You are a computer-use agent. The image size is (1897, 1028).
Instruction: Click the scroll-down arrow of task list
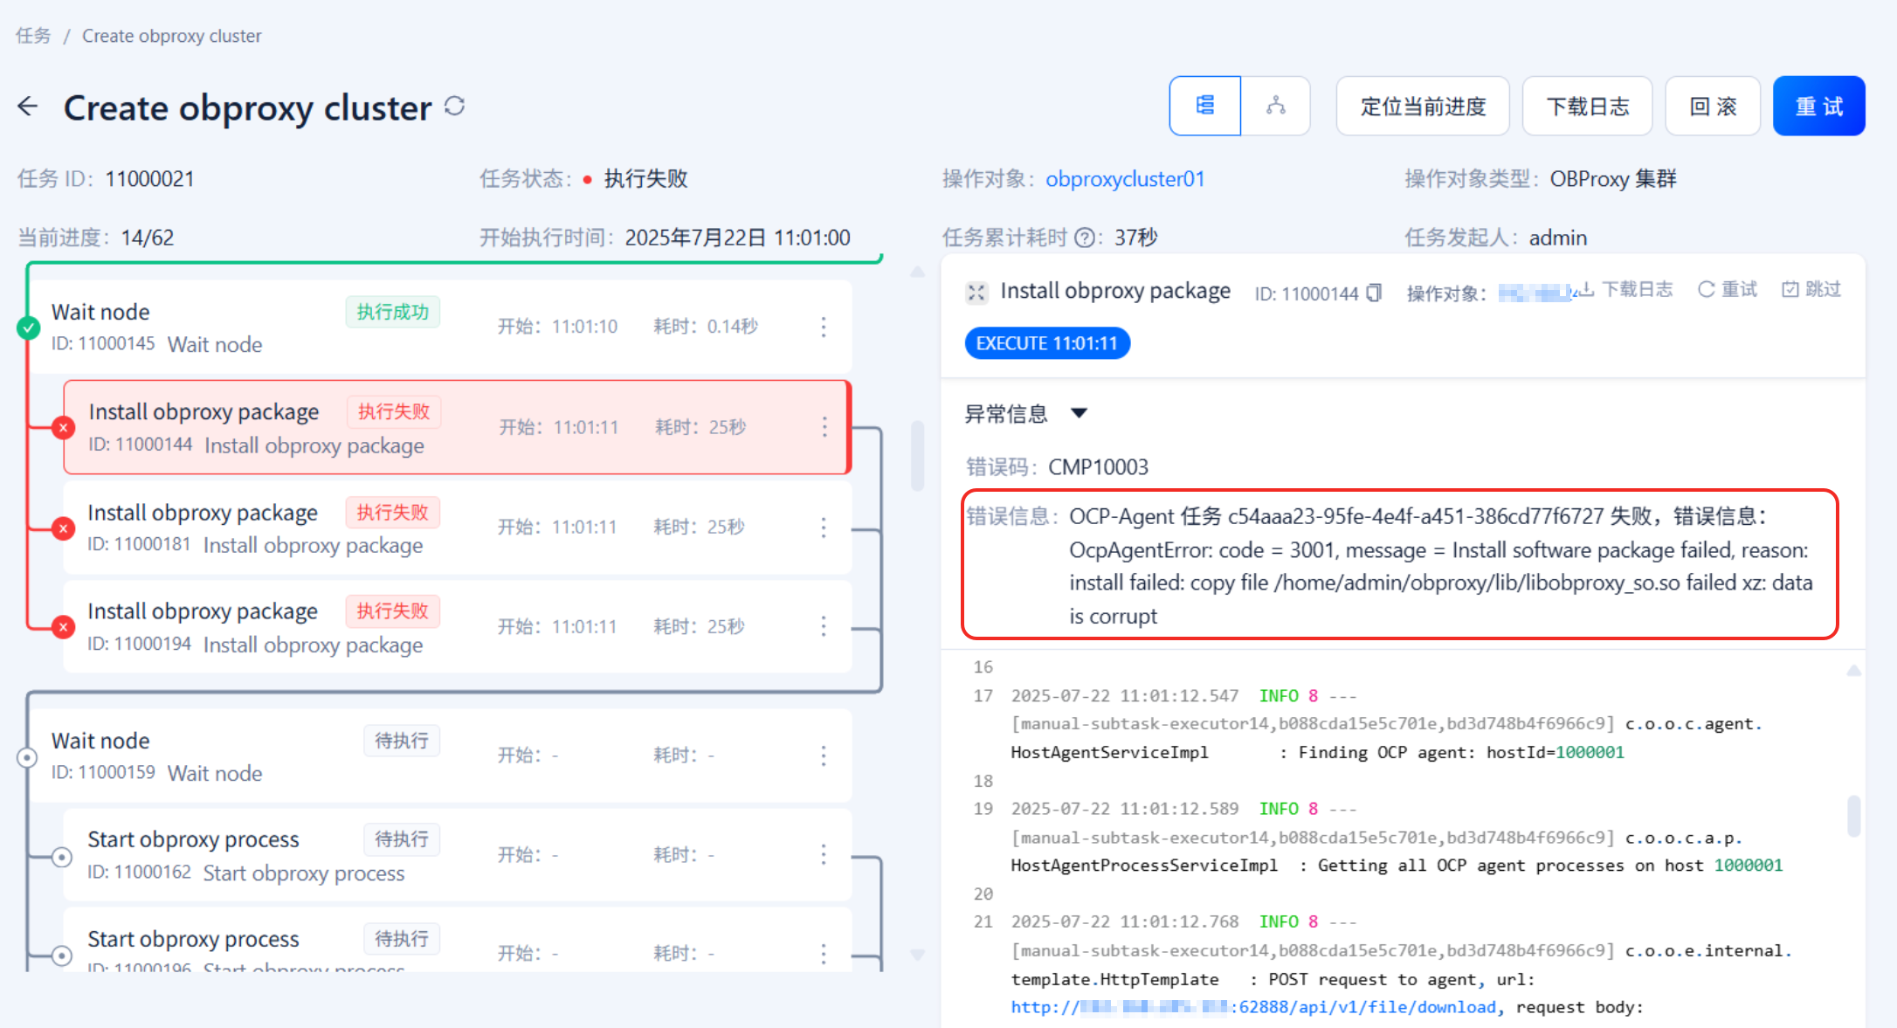917,955
